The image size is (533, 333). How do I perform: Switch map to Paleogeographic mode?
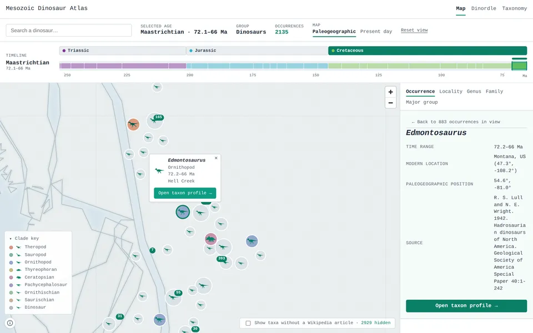coord(334,32)
